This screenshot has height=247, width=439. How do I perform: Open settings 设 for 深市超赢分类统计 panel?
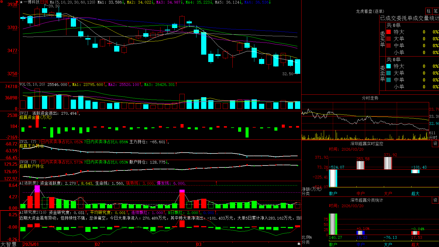pos(435,200)
